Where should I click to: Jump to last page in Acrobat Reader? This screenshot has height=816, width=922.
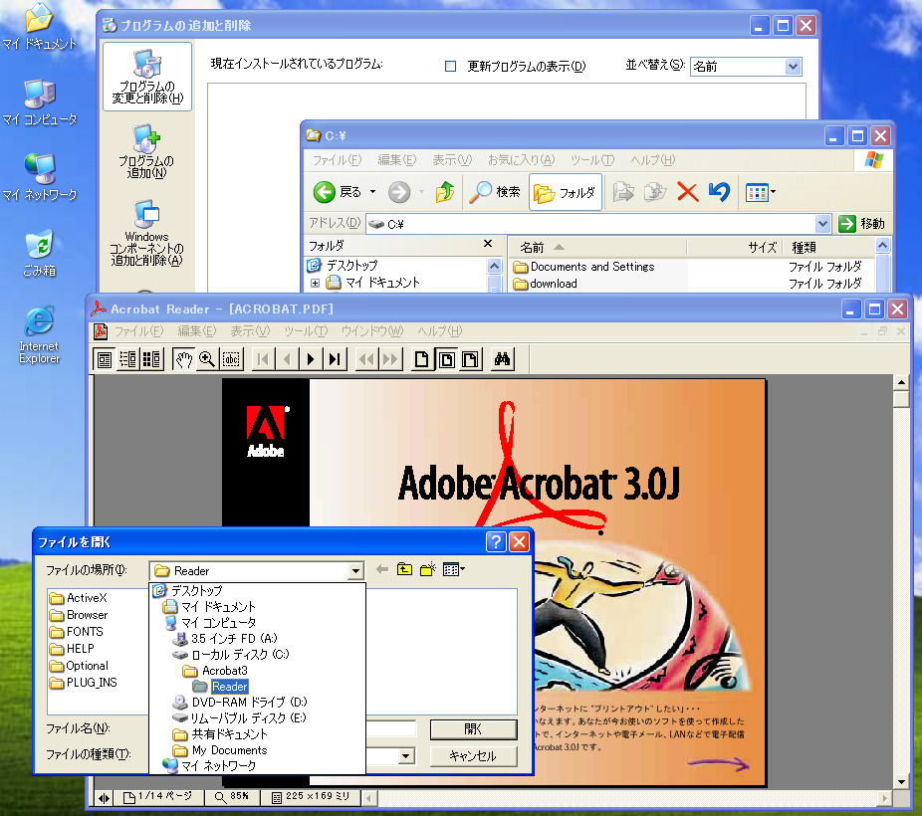335,359
